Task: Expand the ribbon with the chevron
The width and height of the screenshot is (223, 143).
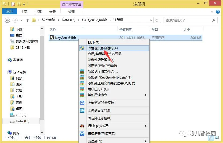Action: [x=212, y=12]
